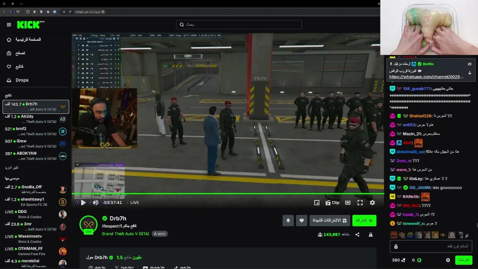The width and height of the screenshot is (478, 269).
Task: Click green chat send button
Action: (x=463, y=260)
